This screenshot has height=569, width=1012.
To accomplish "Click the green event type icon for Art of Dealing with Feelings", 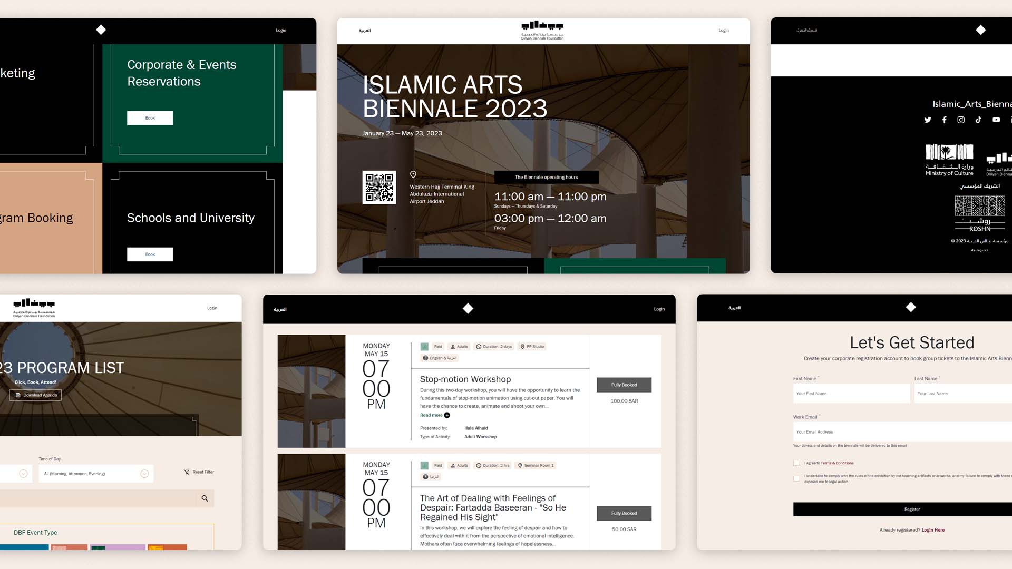I will coord(424,466).
